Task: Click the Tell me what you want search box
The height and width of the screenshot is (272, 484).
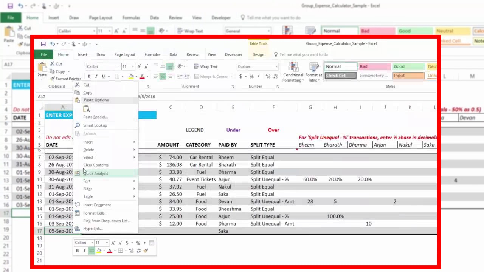Action: 303,54
